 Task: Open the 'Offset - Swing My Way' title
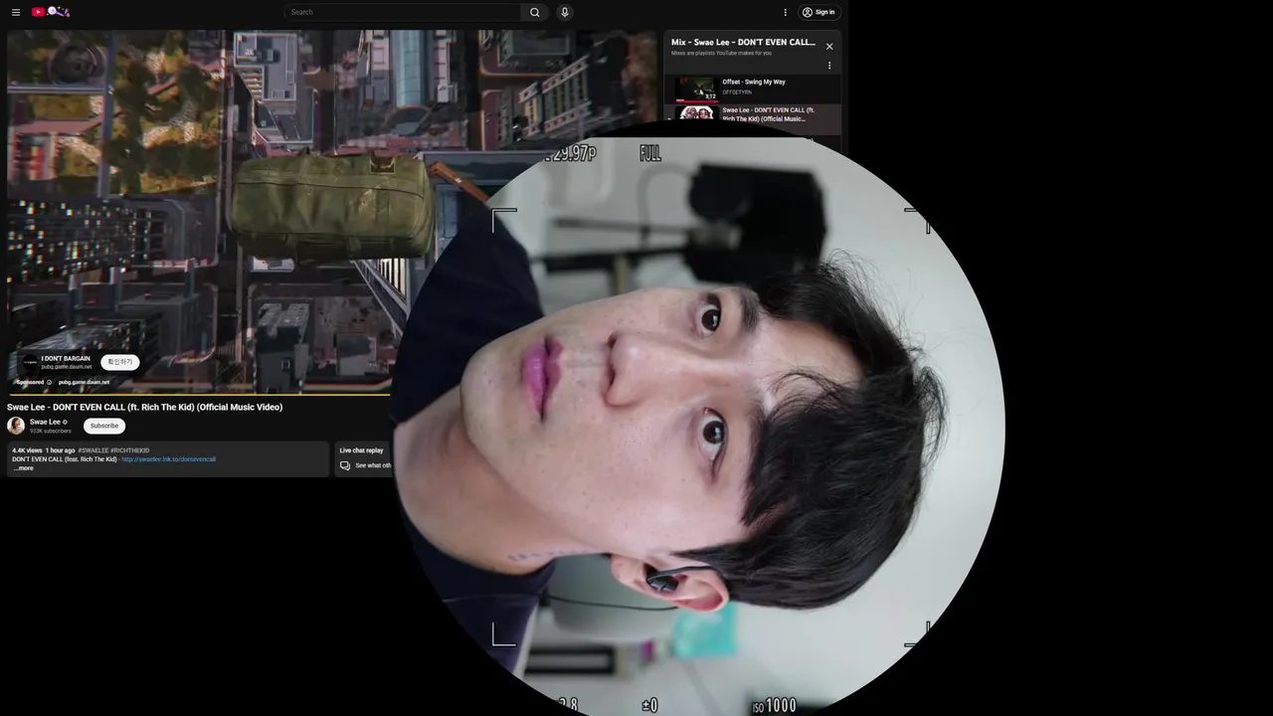pyautogui.click(x=754, y=82)
